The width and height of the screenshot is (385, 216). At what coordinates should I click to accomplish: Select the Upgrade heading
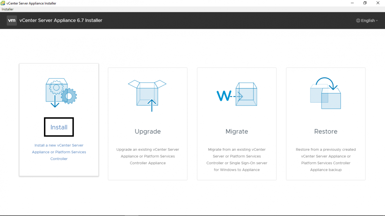pyautogui.click(x=148, y=132)
